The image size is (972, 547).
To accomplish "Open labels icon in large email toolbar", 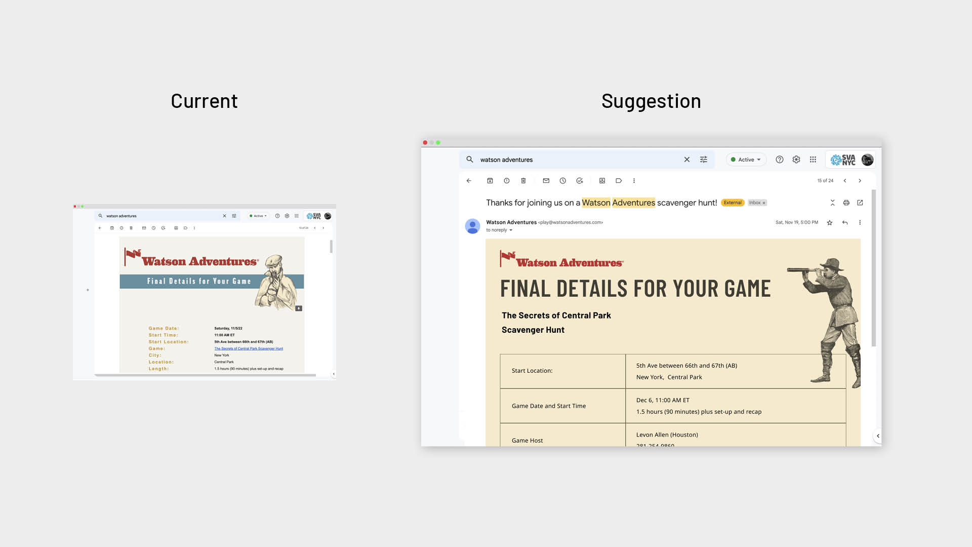I will 619,181.
